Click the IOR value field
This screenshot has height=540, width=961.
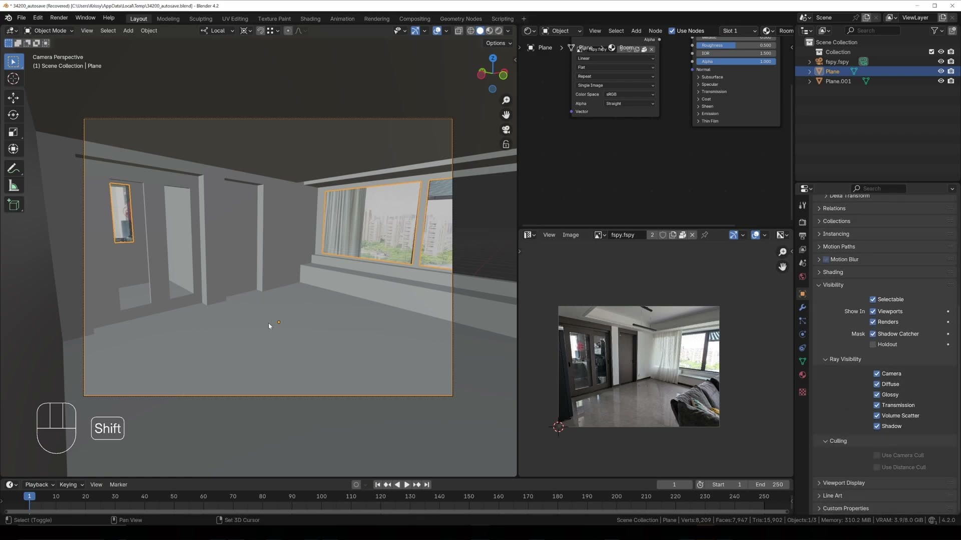pyautogui.click(x=736, y=53)
